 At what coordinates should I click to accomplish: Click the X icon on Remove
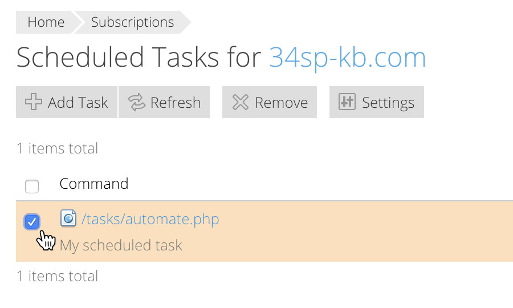click(241, 102)
